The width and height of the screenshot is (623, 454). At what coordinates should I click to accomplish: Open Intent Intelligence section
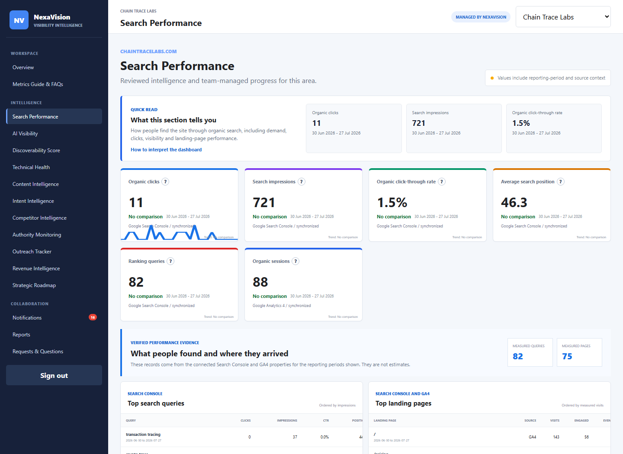(x=54, y=201)
